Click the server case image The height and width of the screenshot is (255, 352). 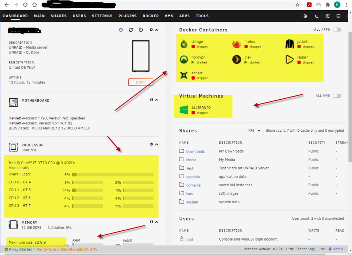141,56
